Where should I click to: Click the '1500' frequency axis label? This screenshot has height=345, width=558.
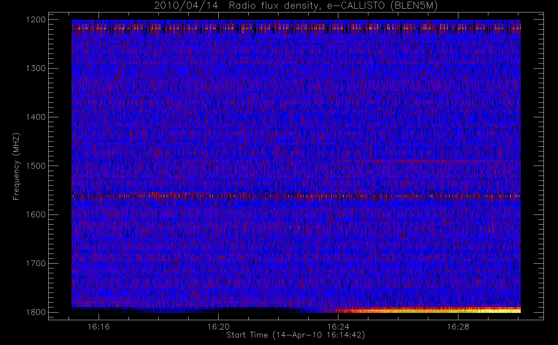point(36,166)
